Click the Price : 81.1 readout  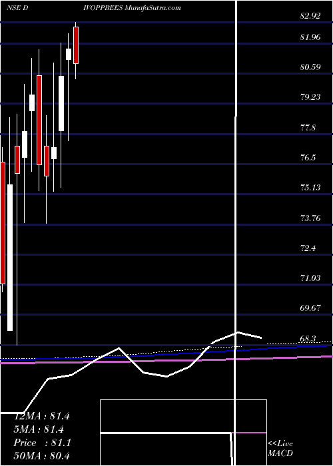coord(42,443)
